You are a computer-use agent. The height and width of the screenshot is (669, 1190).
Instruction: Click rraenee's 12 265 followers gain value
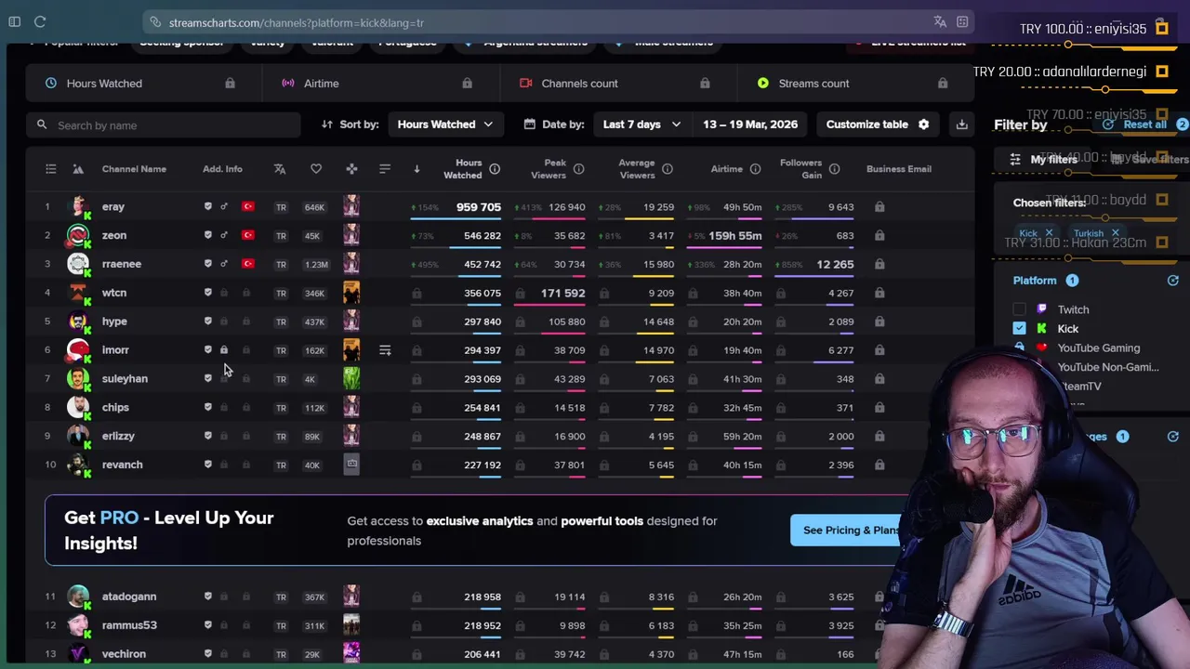coord(835,264)
